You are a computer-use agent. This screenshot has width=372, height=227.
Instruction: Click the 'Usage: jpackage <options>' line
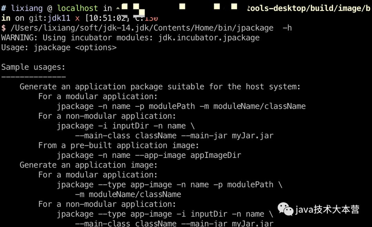click(x=59, y=47)
